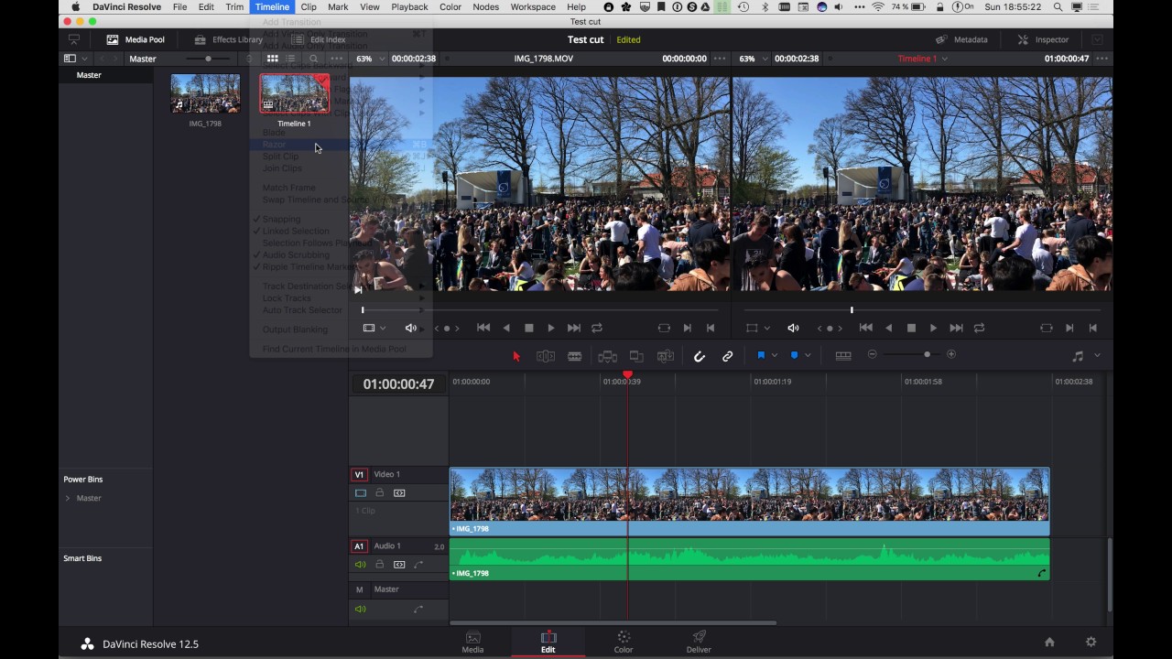The height and width of the screenshot is (659, 1172).
Task: Click the Insert Clip edit icon
Action: pyautogui.click(x=607, y=356)
